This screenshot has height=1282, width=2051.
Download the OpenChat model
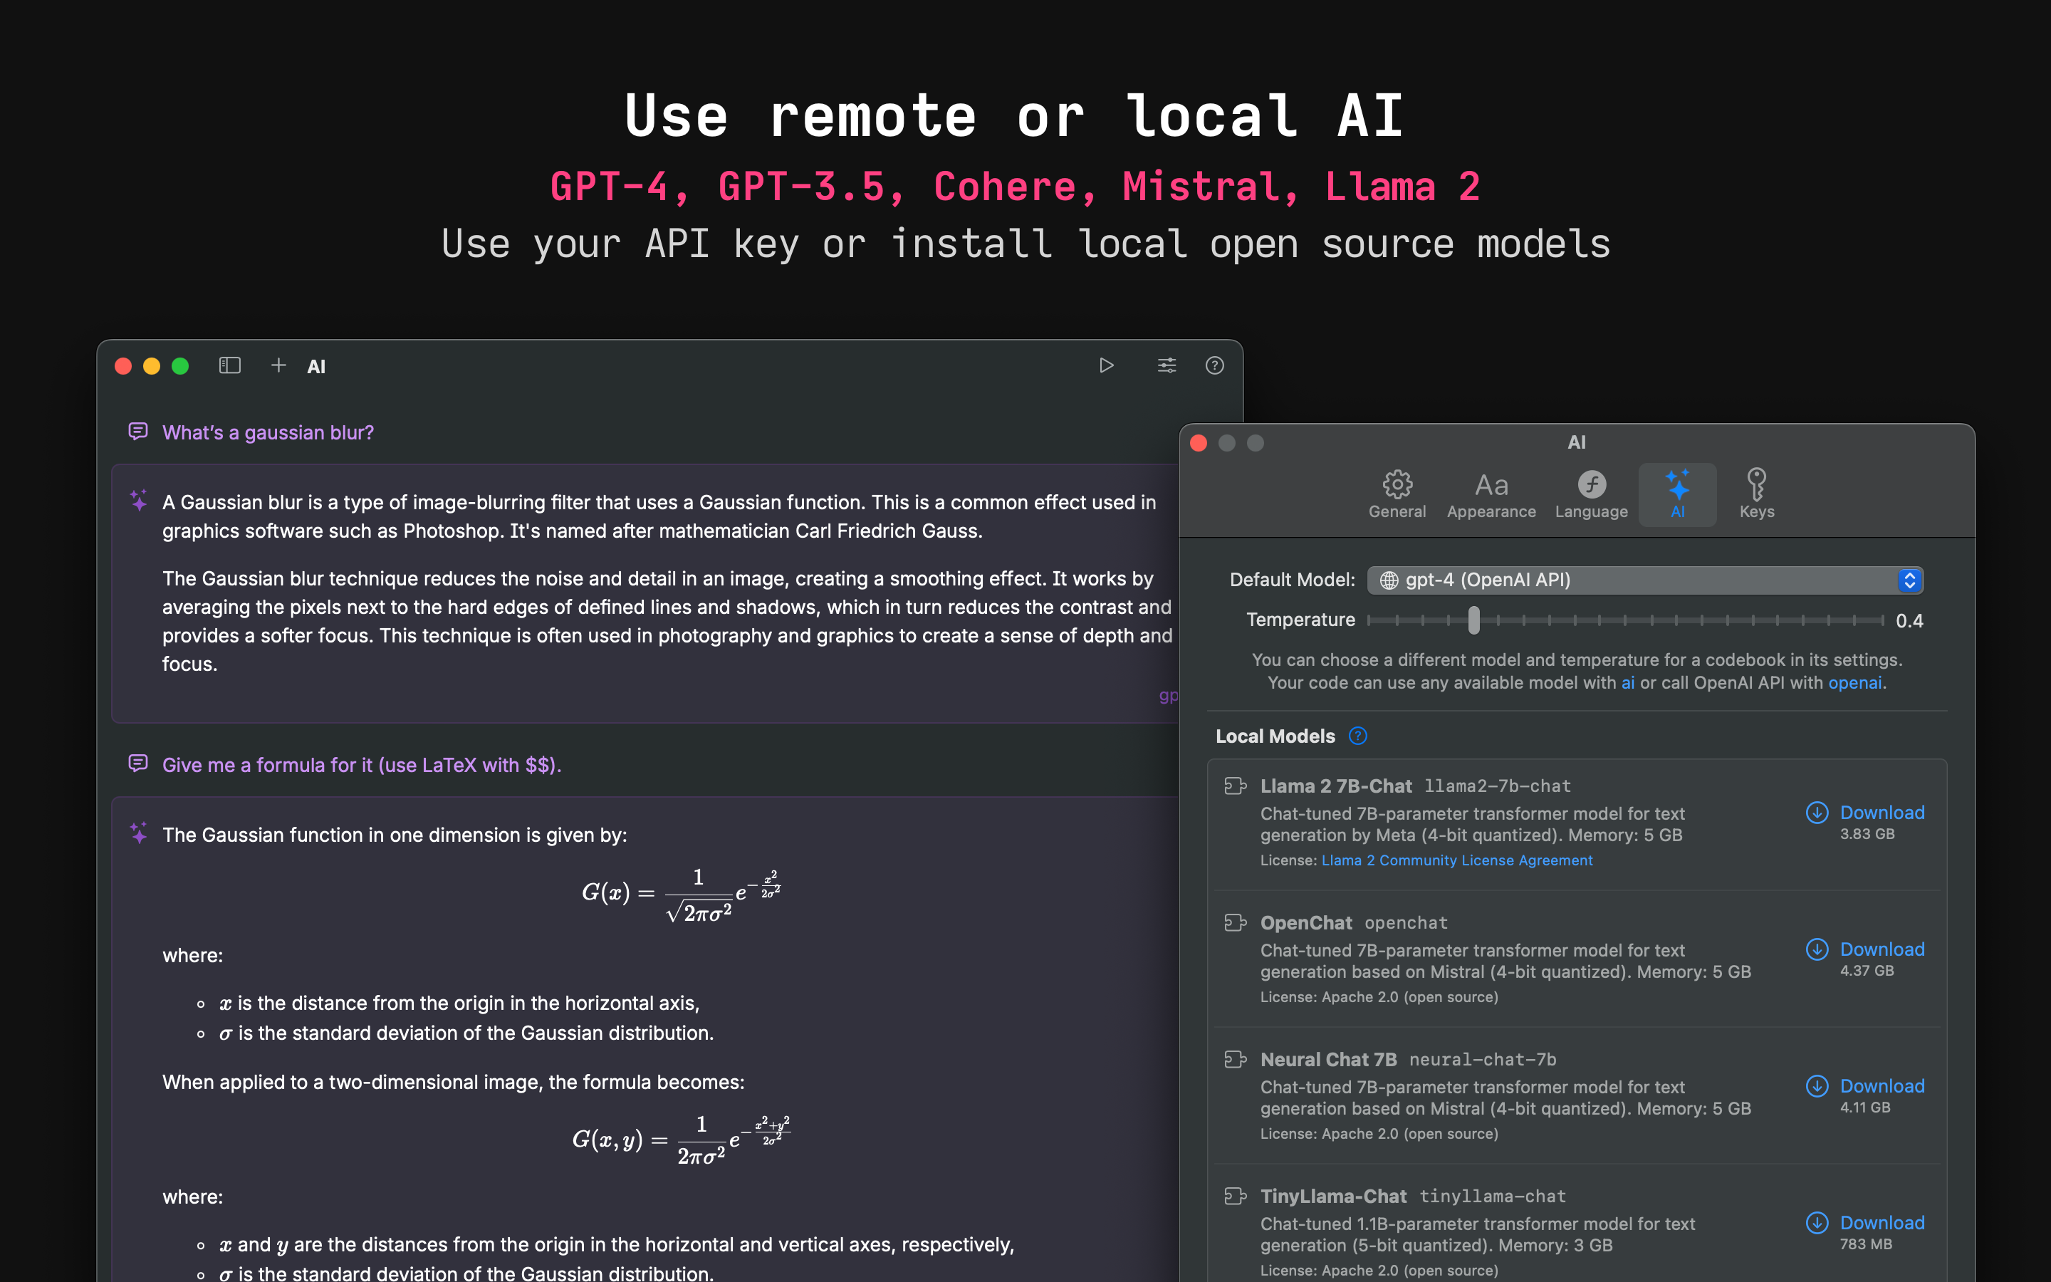coord(1882,949)
